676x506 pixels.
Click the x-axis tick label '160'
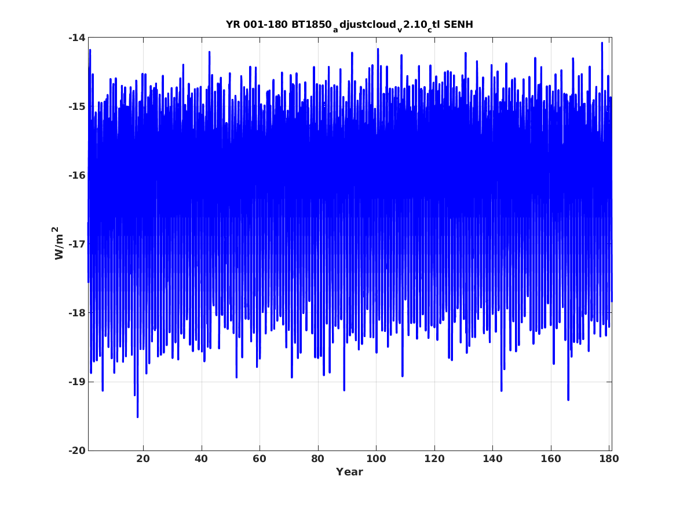tap(550, 459)
